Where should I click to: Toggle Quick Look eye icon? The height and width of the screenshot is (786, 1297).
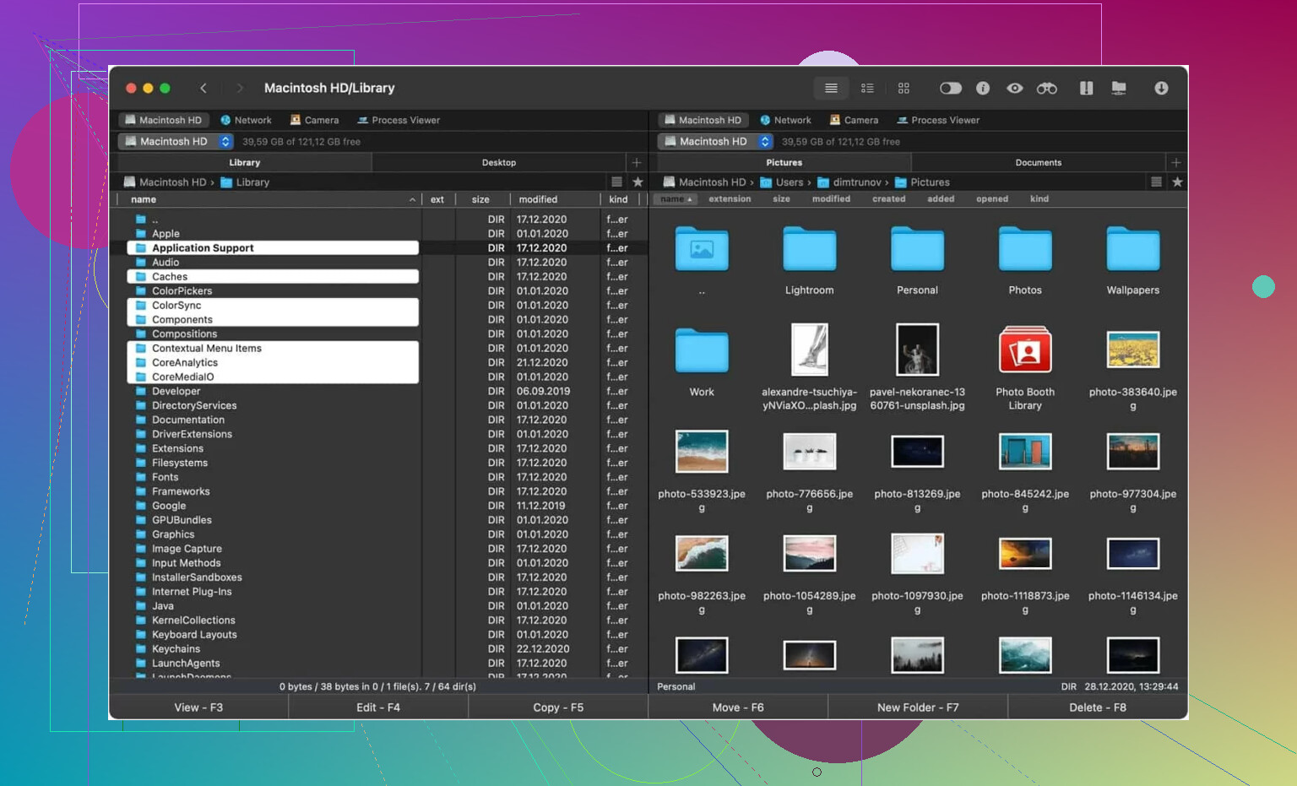pos(1015,89)
